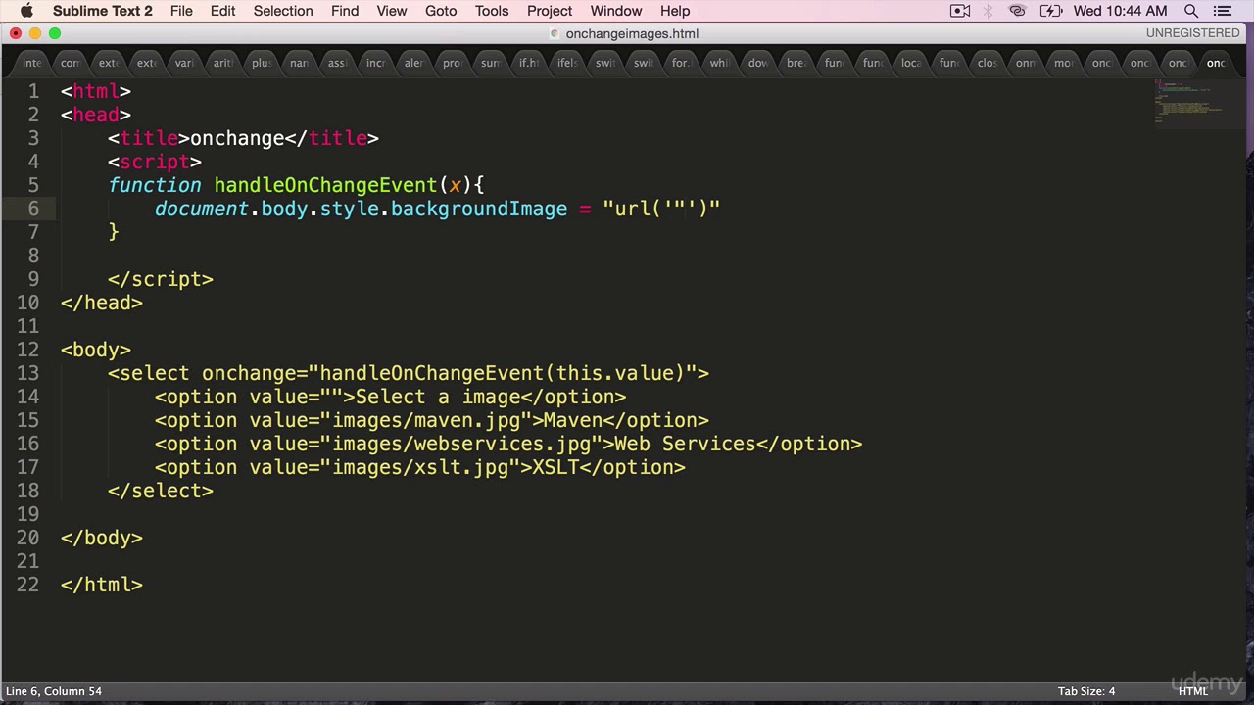Screen dimensions: 1254x705
Task: Open the Sublime Text 2 application menu
Action: click(x=103, y=11)
